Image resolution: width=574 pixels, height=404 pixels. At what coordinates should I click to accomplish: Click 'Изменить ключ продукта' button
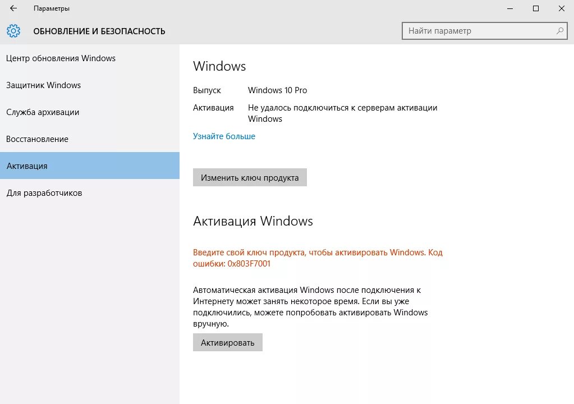(250, 177)
